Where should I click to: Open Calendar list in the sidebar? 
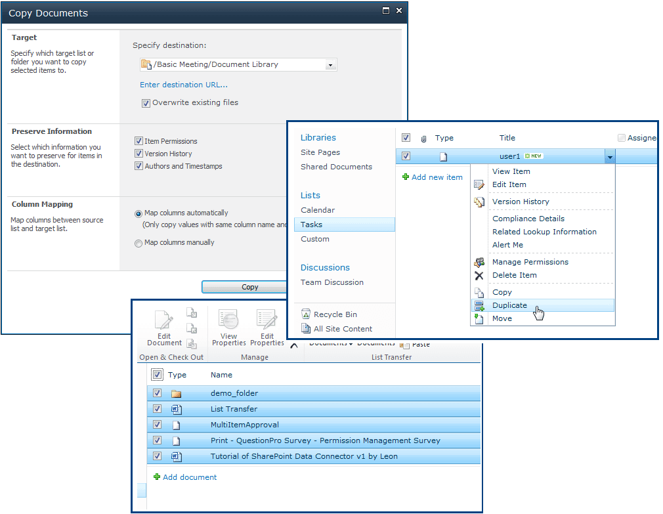pyautogui.click(x=318, y=210)
